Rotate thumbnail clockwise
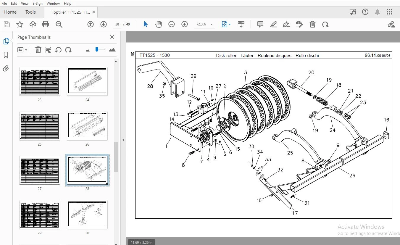Screen dimensions: 400x245 point(68,50)
